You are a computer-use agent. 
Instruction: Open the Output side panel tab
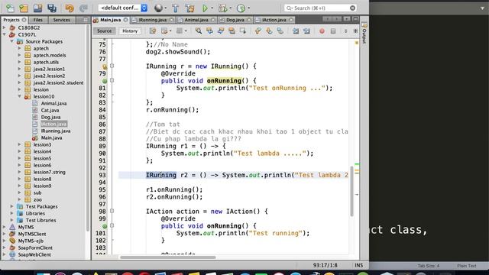[x=364, y=33]
